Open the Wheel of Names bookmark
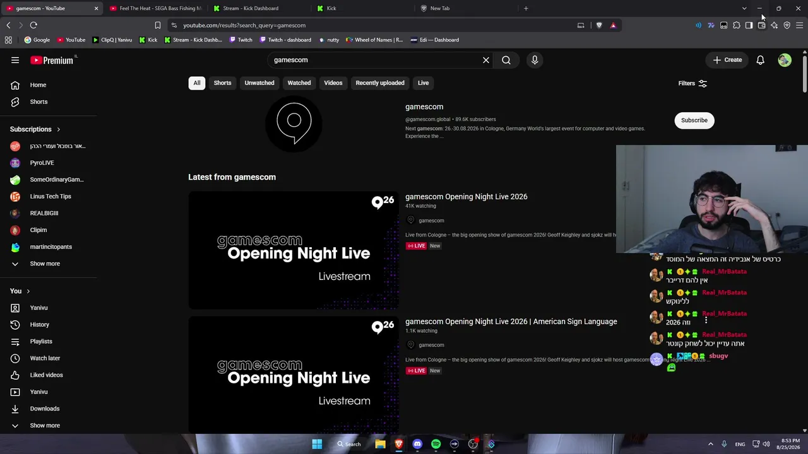This screenshot has height=454, width=808. coord(374,40)
